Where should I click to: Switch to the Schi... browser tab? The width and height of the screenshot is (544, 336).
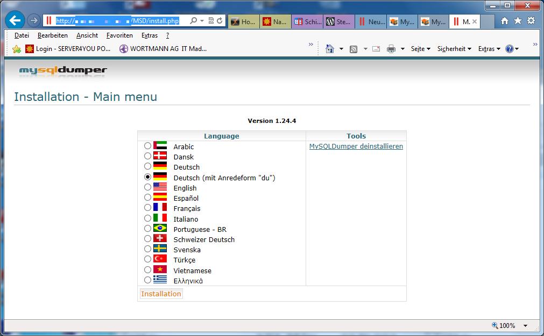pos(308,21)
